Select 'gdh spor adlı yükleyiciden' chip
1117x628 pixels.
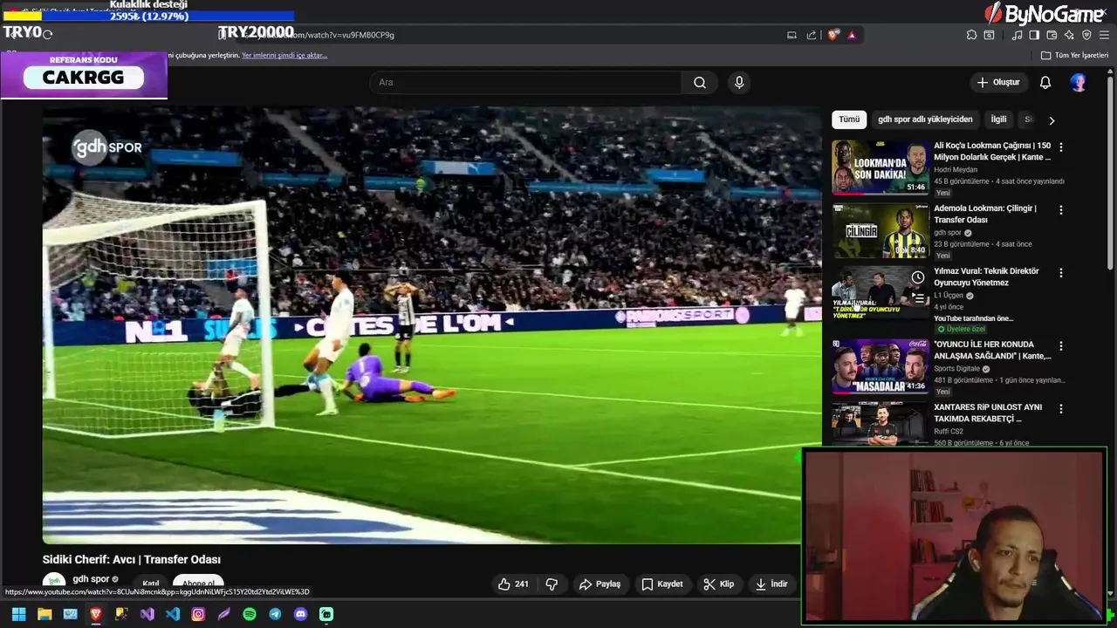click(925, 119)
